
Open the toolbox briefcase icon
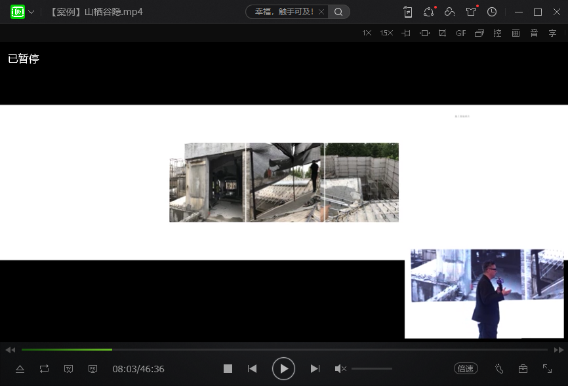point(523,369)
